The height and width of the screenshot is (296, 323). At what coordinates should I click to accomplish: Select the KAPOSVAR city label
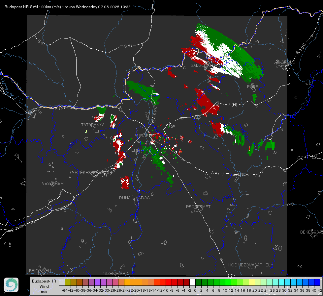[40, 270]
